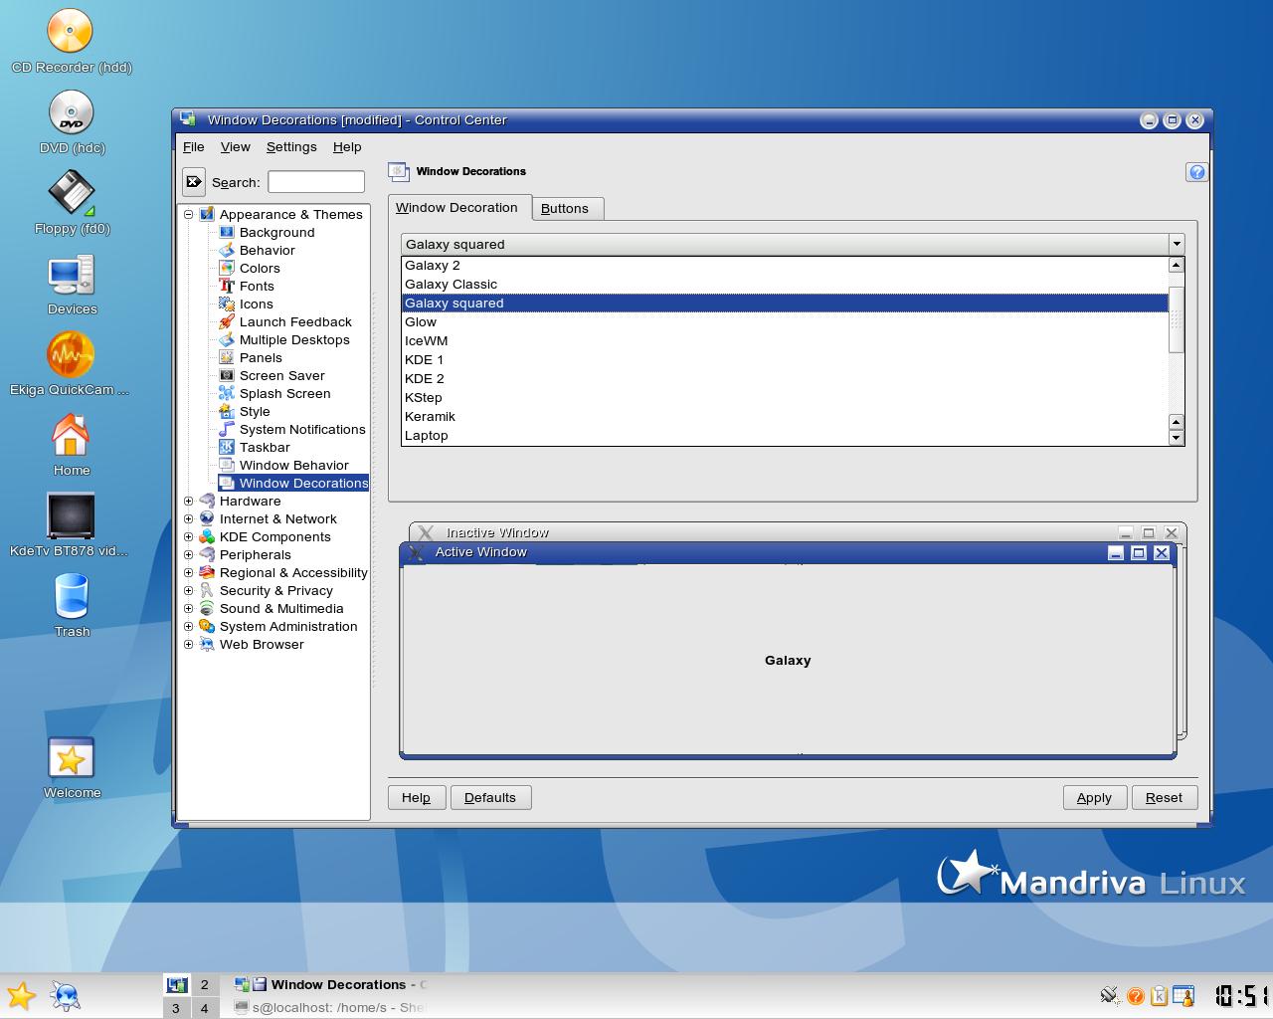Expand the Sound & Multimedia category
This screenshot has height=1019, width=1273.
pos(188,608)
